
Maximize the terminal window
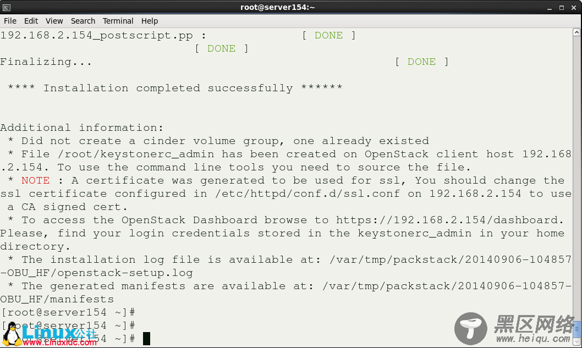coord(562,8)
